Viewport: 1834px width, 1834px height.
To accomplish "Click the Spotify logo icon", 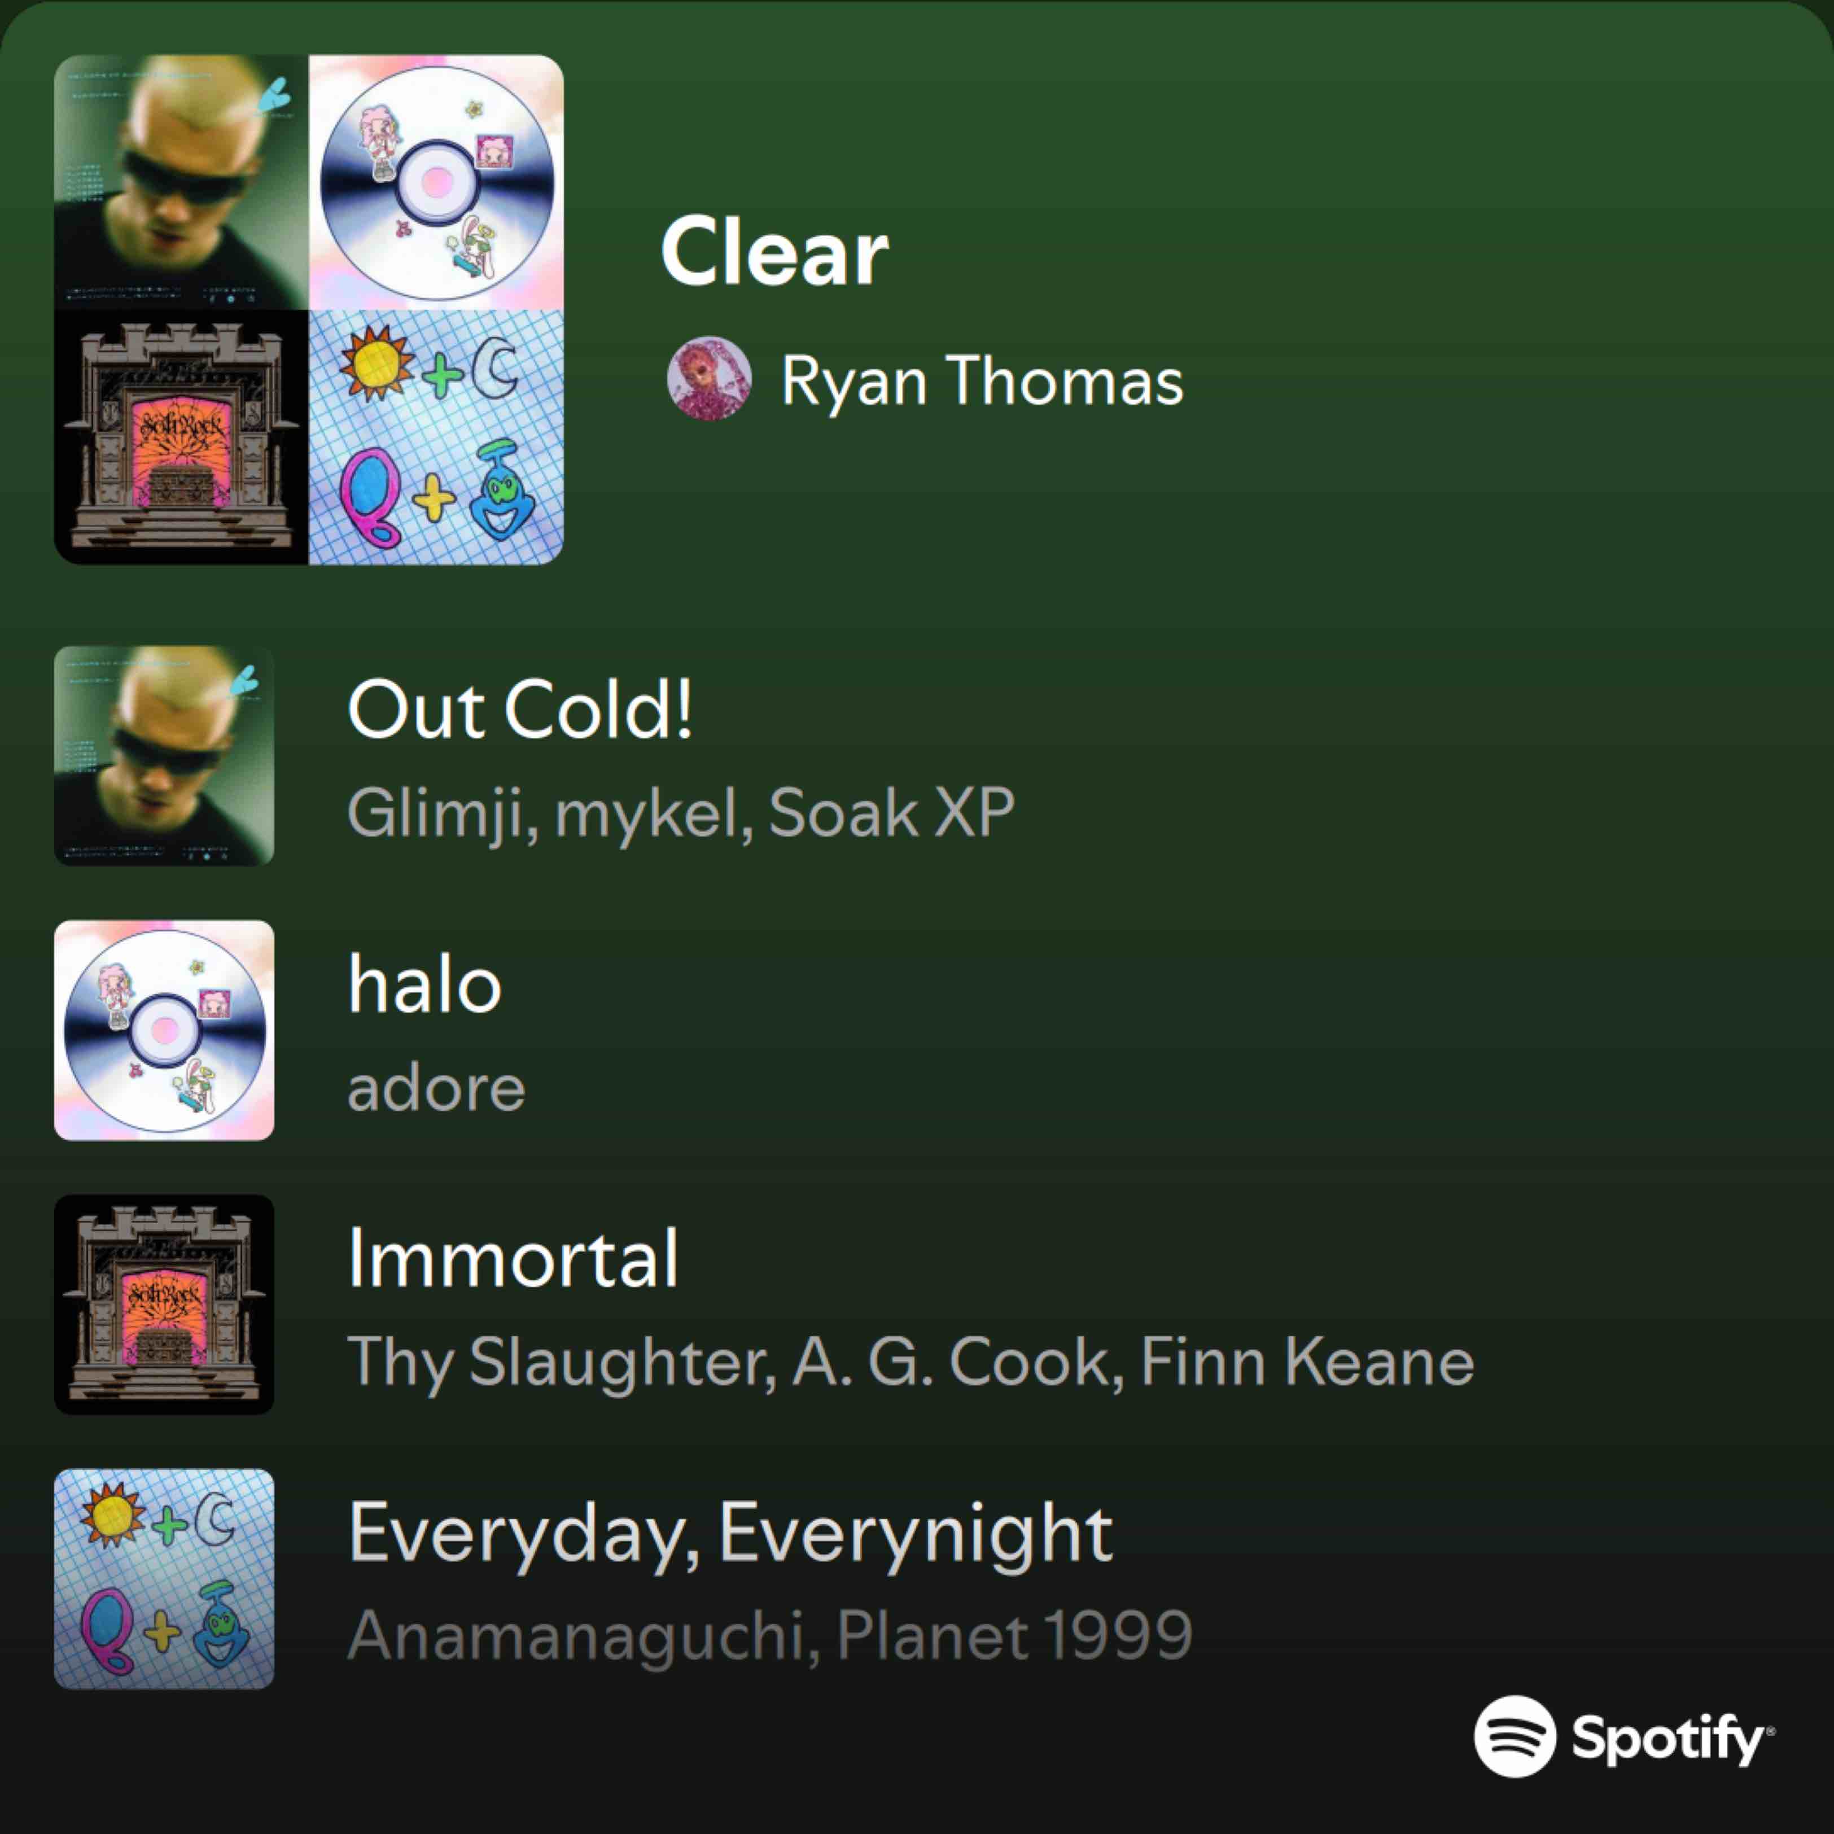I will point(1514,1736).
